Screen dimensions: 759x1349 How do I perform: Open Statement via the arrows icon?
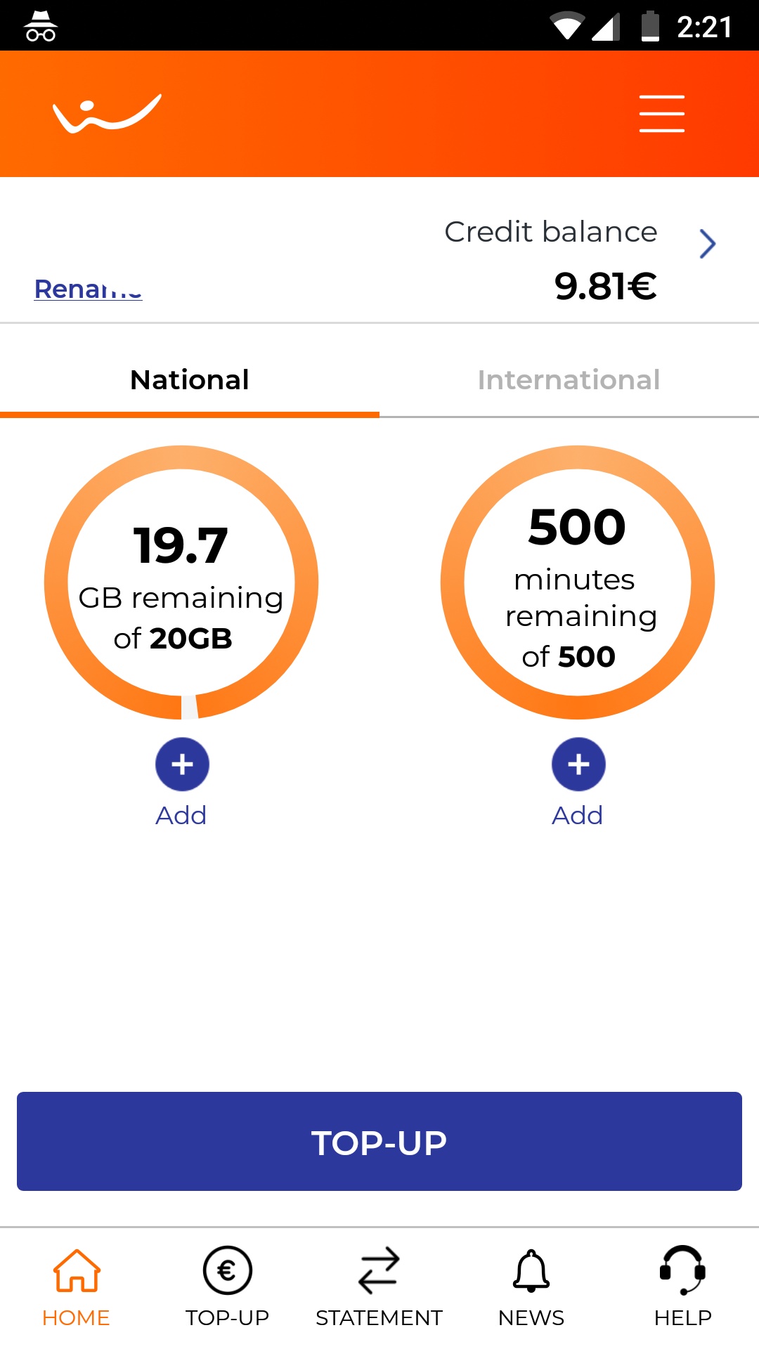(379, 1270)
